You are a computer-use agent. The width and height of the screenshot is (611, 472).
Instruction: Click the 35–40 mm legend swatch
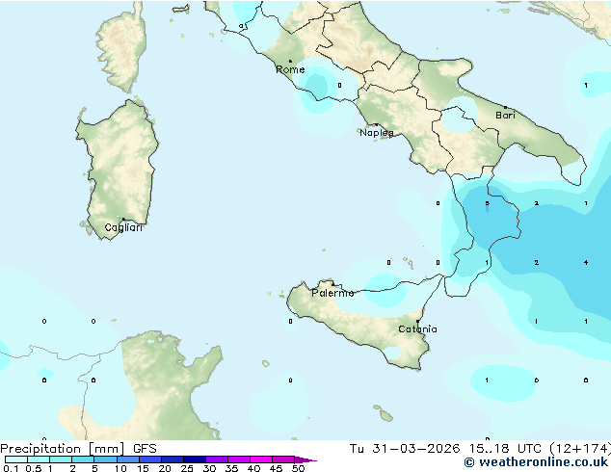[x=239, y=459]
